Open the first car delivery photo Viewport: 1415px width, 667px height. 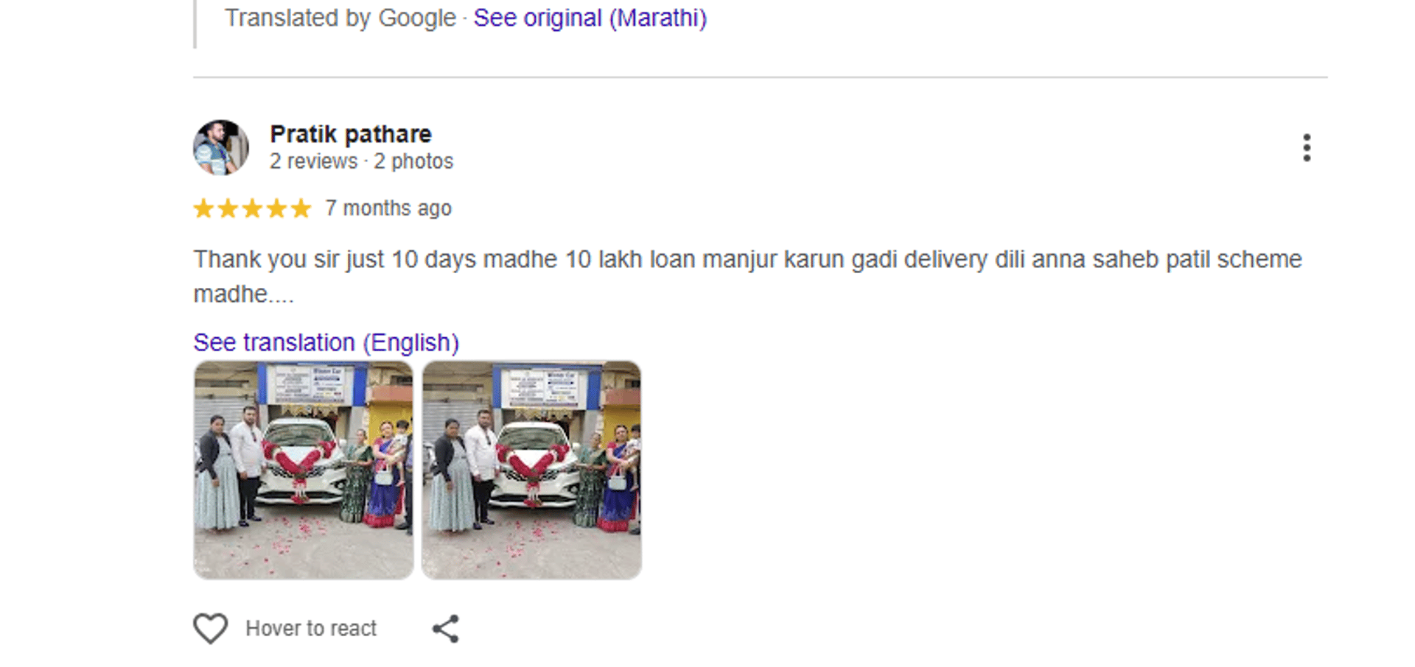click(304, 470)
